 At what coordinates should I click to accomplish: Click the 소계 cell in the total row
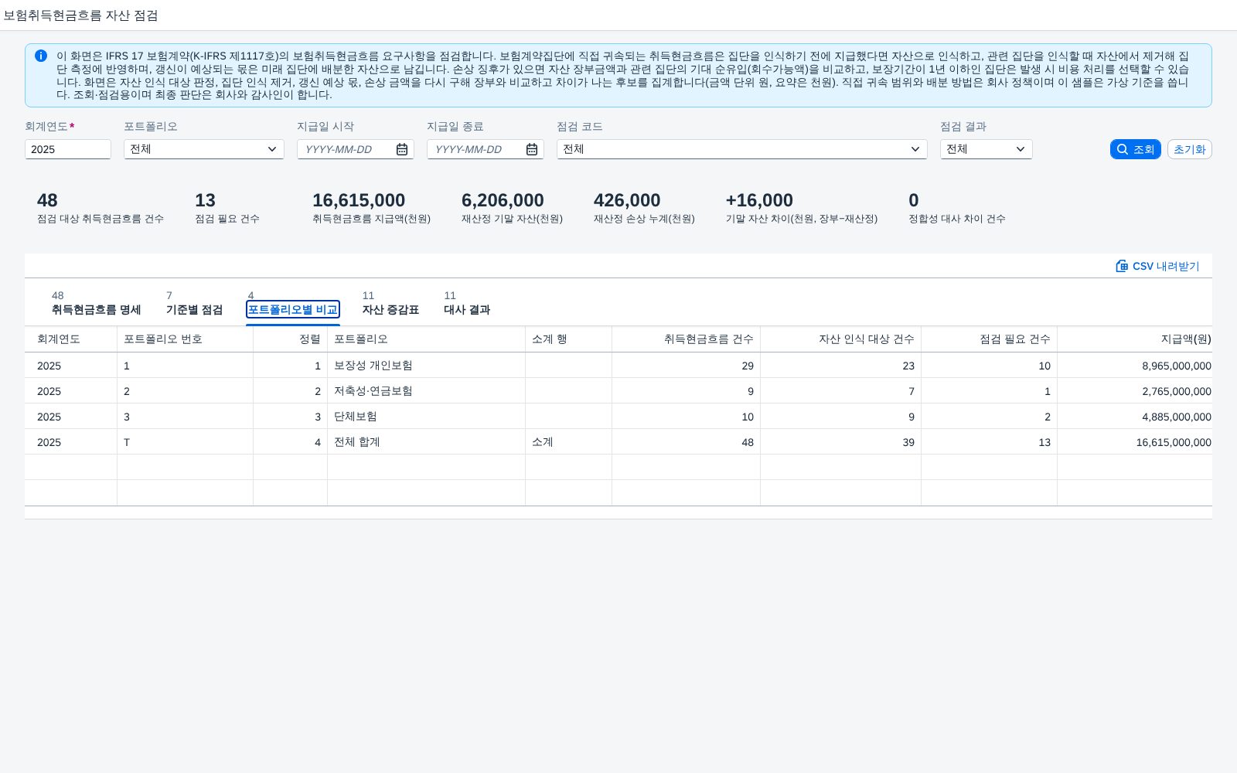[569, 442]
